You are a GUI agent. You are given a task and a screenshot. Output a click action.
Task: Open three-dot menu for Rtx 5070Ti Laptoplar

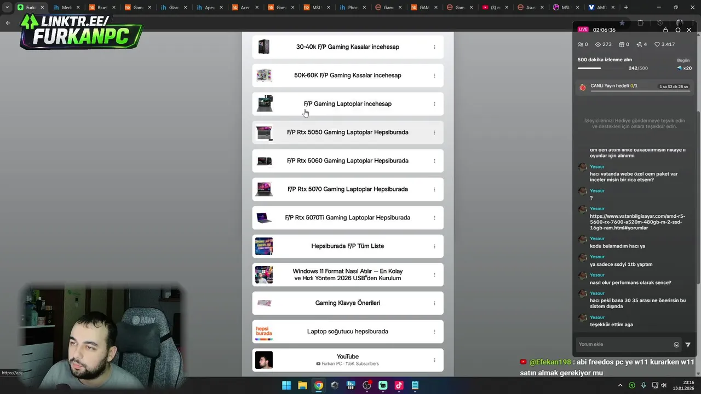point(434,218)
